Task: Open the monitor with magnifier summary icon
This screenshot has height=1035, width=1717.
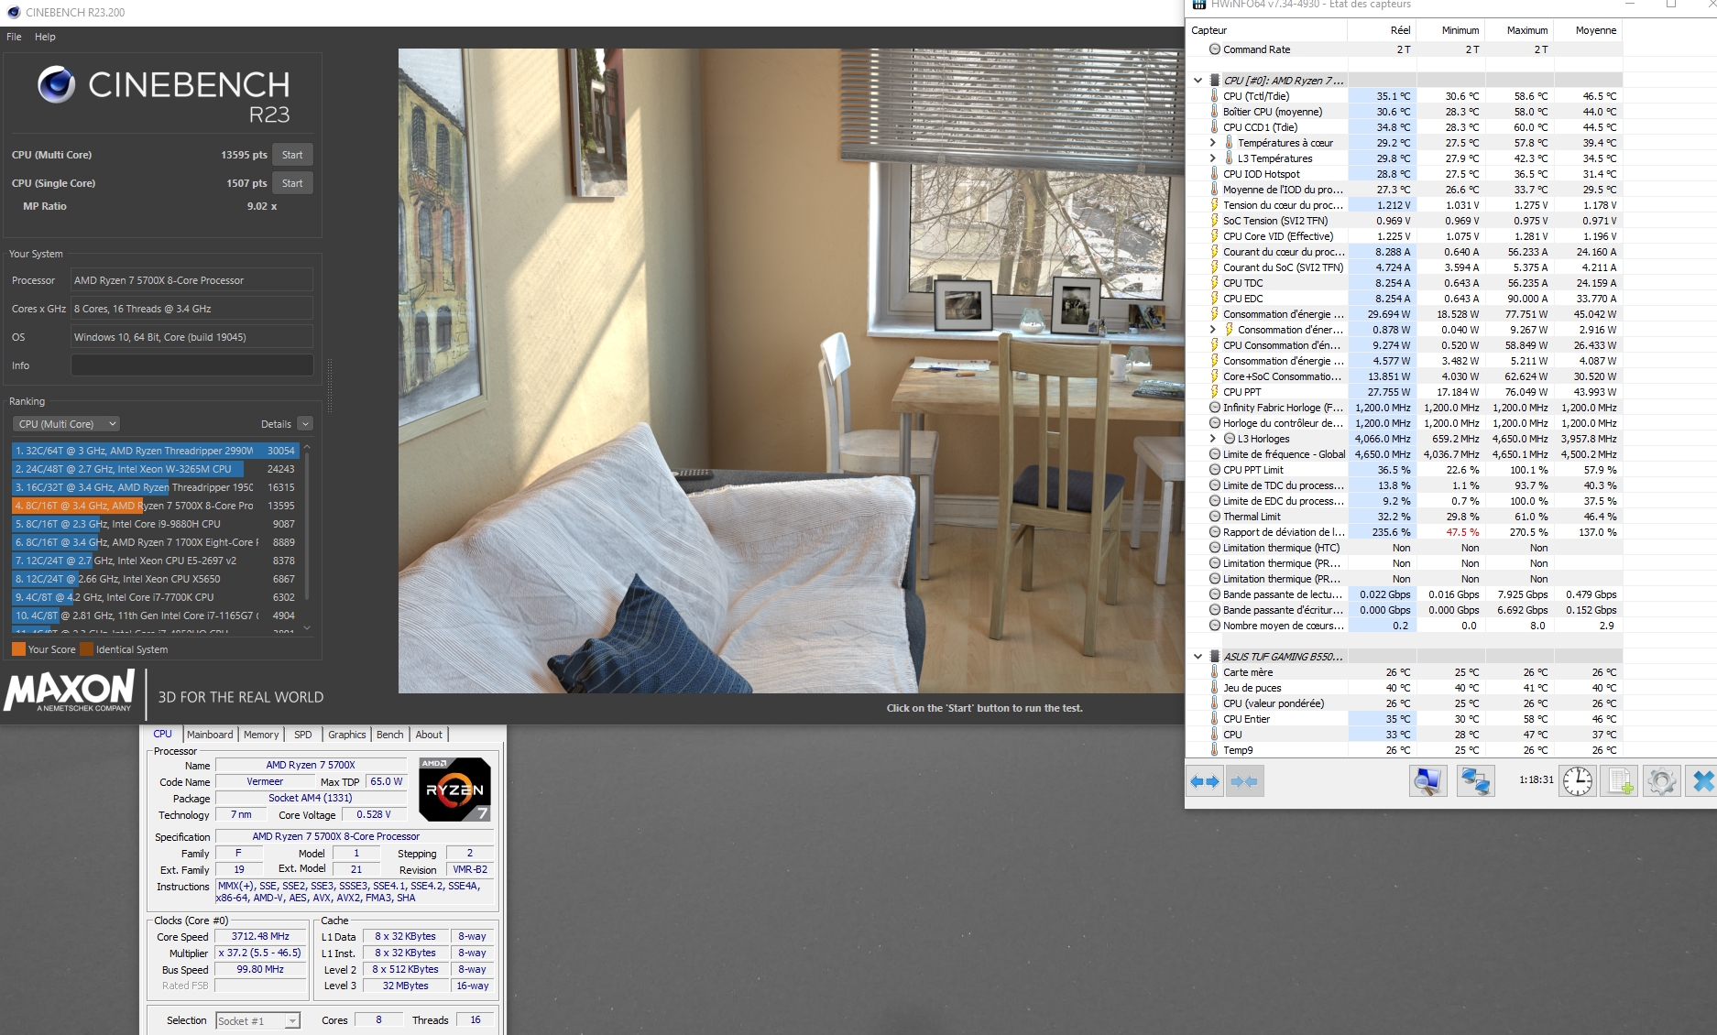Action: click(1427, 781)
